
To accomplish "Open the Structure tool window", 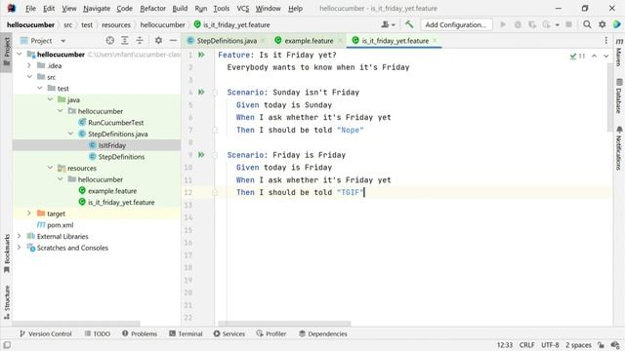I will coord(7,302).
